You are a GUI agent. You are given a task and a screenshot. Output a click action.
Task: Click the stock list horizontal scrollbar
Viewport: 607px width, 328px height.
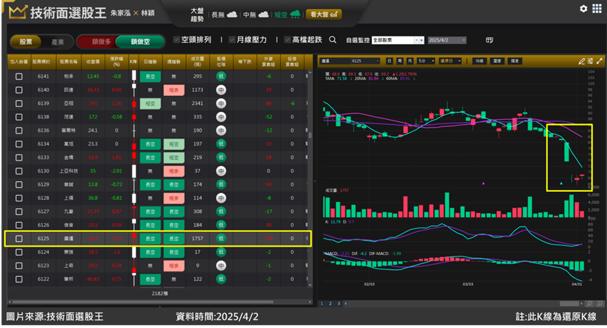143,301
